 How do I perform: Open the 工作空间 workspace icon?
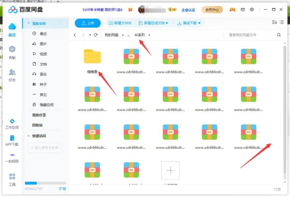pos(12,124)
